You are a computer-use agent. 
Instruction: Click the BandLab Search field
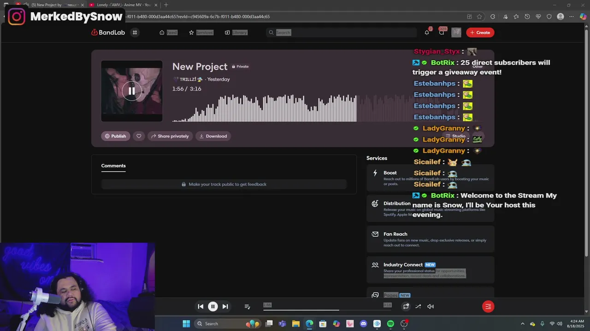click(x=341, y=32)
